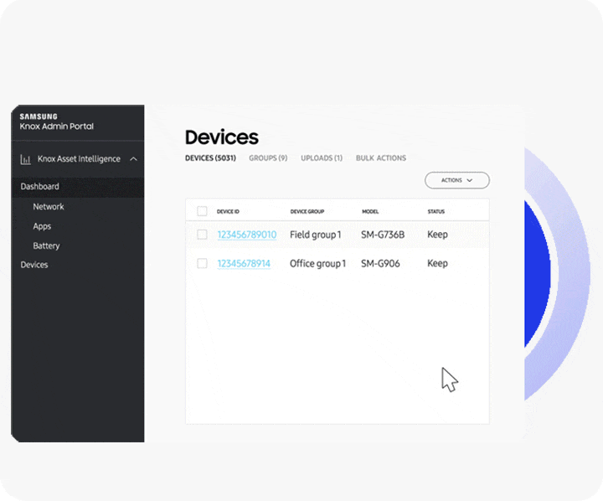Switch to the BULK ACTIONS tab
603x501 pixels.
(x=381, y=158)
